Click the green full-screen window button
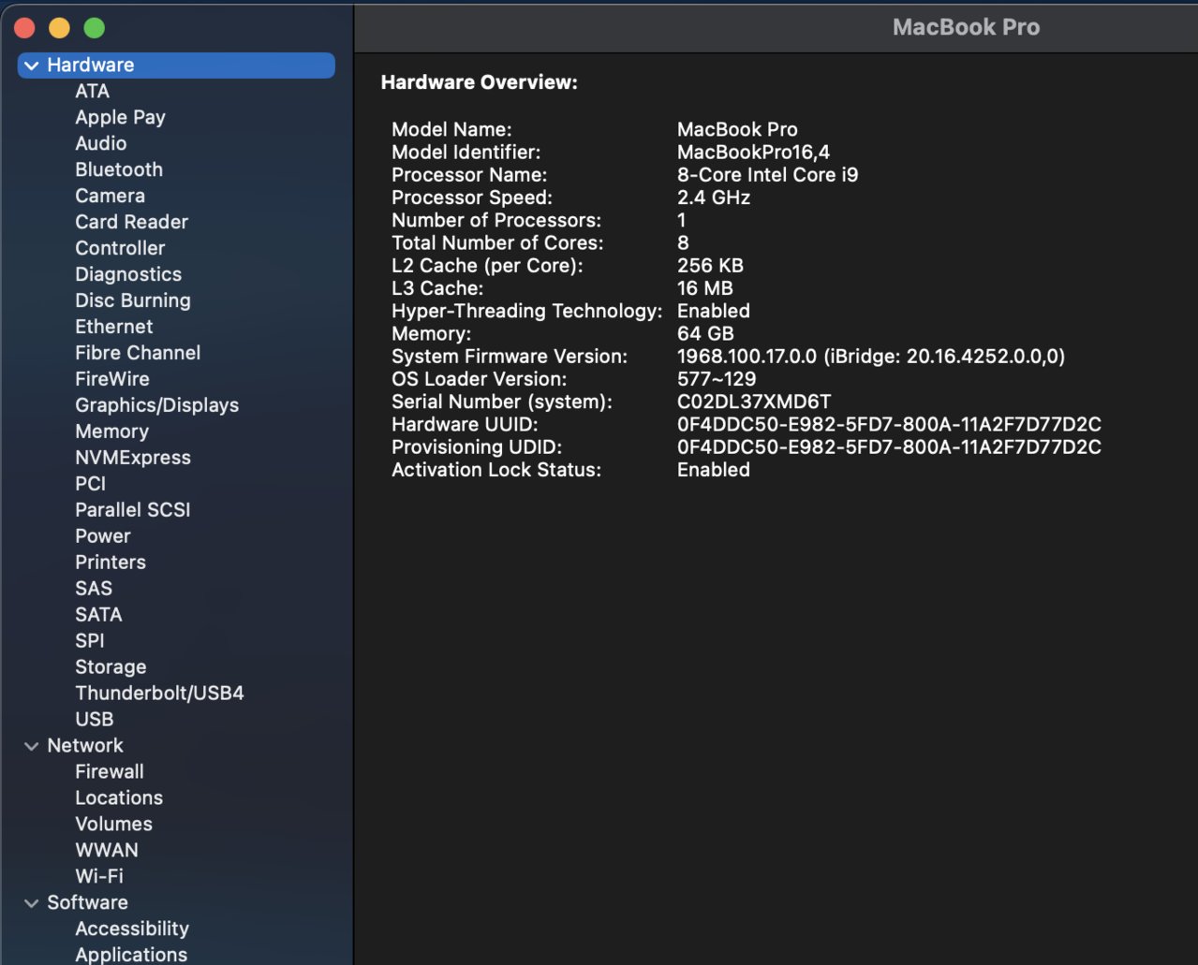The image size is (1198, 965). pos(94,28)
